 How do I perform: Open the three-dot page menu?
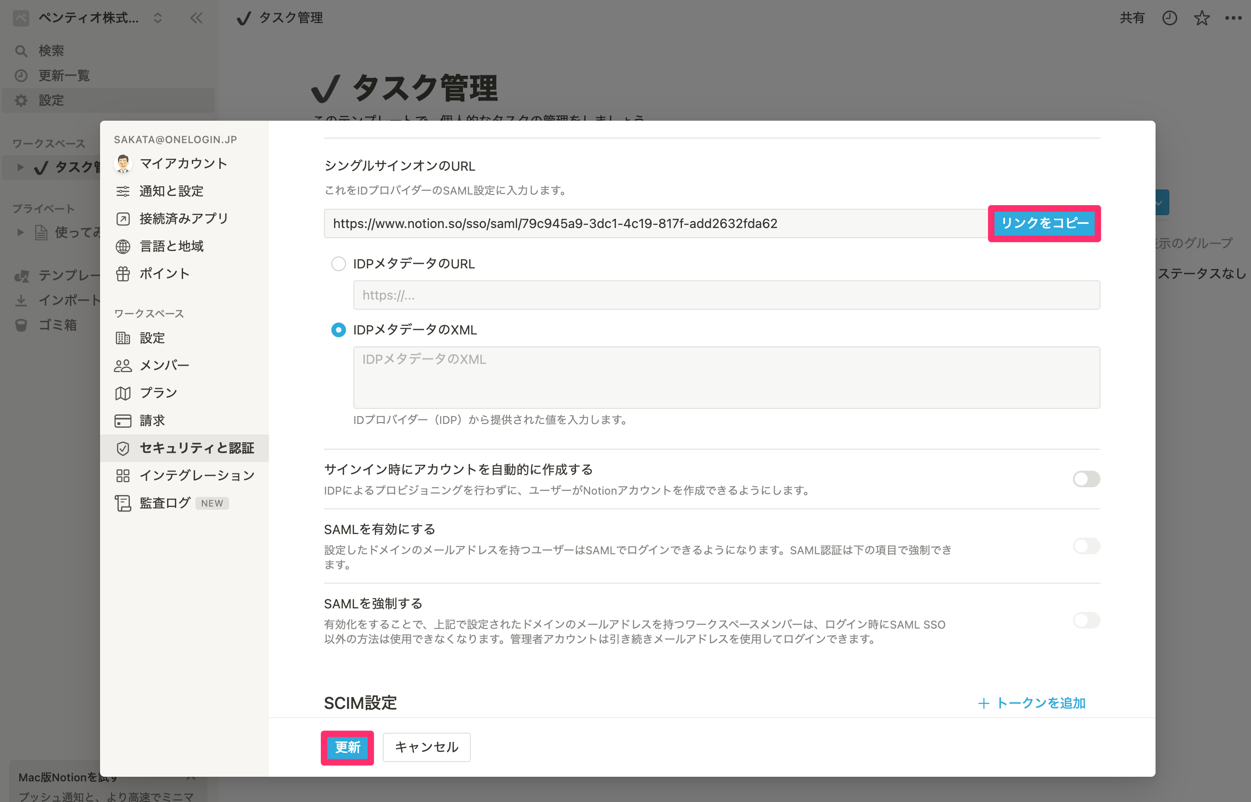click(x=1233, y=18)
